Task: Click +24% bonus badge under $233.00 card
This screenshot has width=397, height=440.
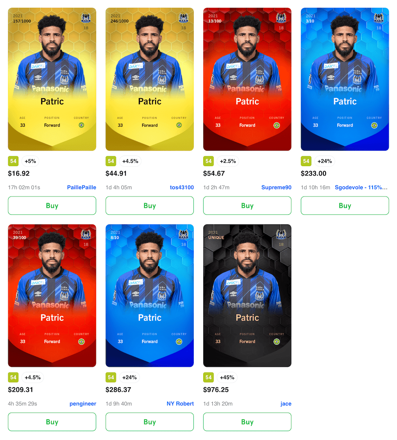Action: [325, 161]
